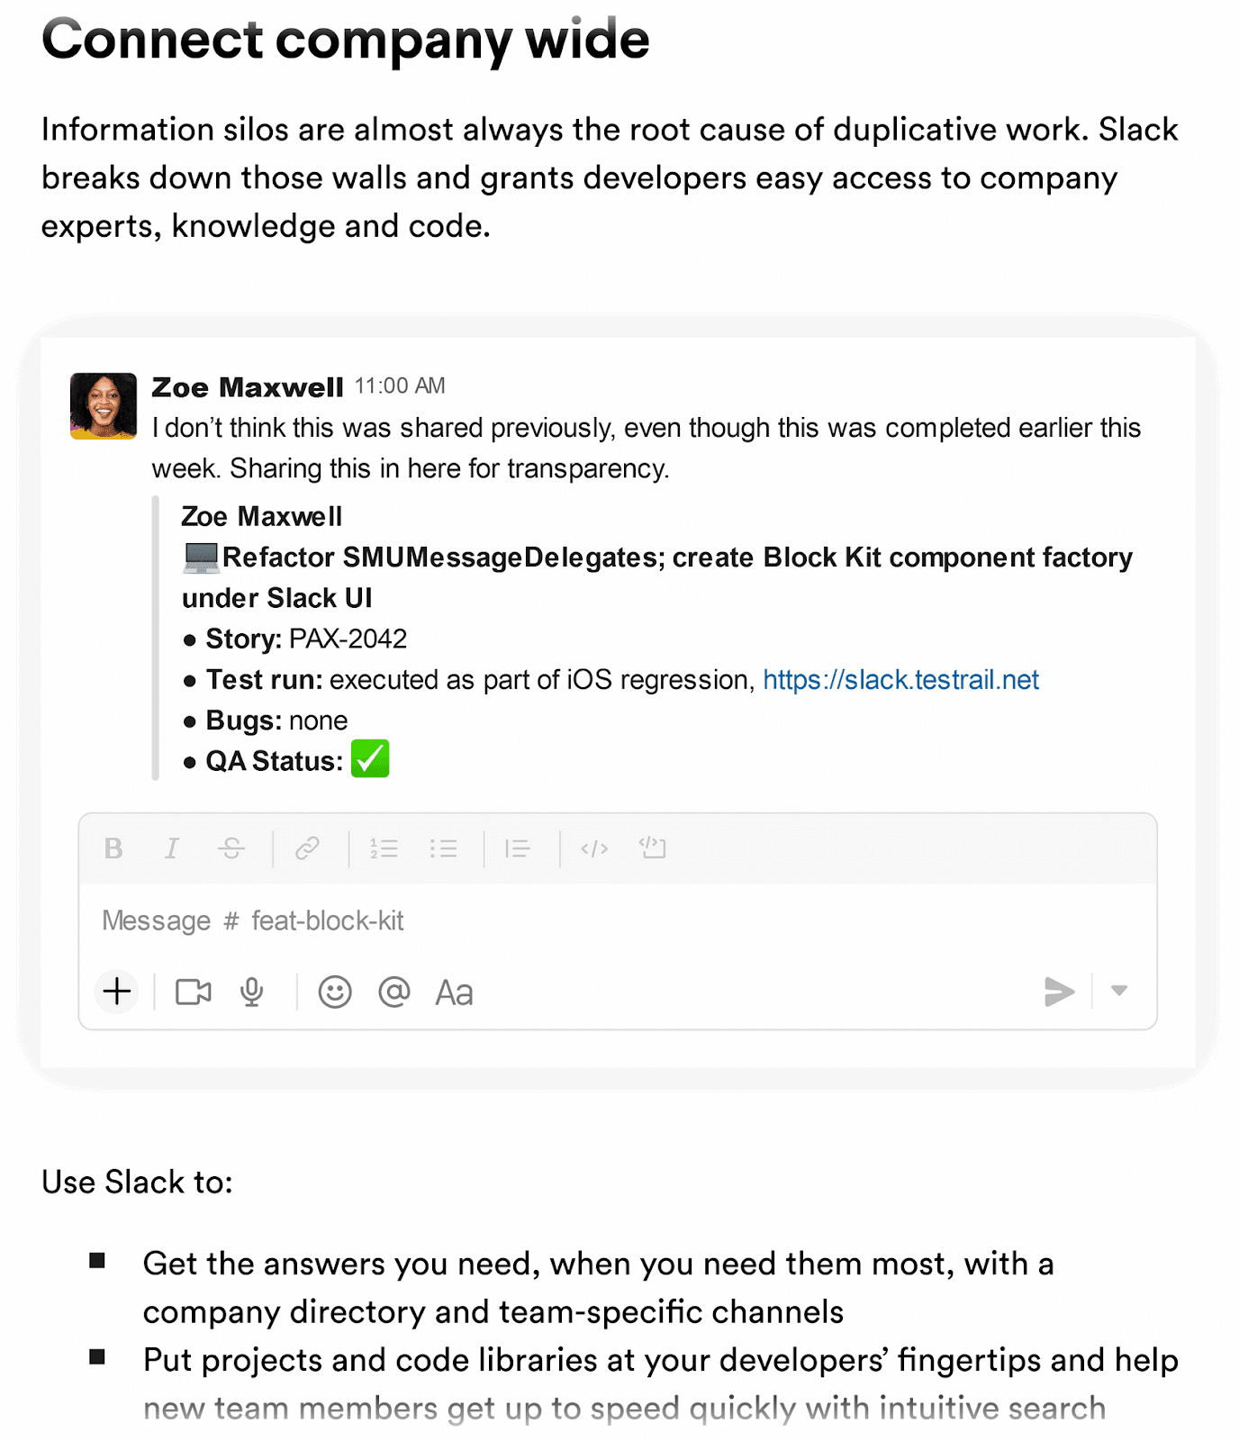Screen dimensions: 1239x1441
Task: Open the emoji picker
Action: (335, 992)
